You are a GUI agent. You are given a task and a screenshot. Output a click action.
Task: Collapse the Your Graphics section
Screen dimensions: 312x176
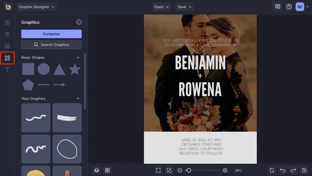click(78, 99)
